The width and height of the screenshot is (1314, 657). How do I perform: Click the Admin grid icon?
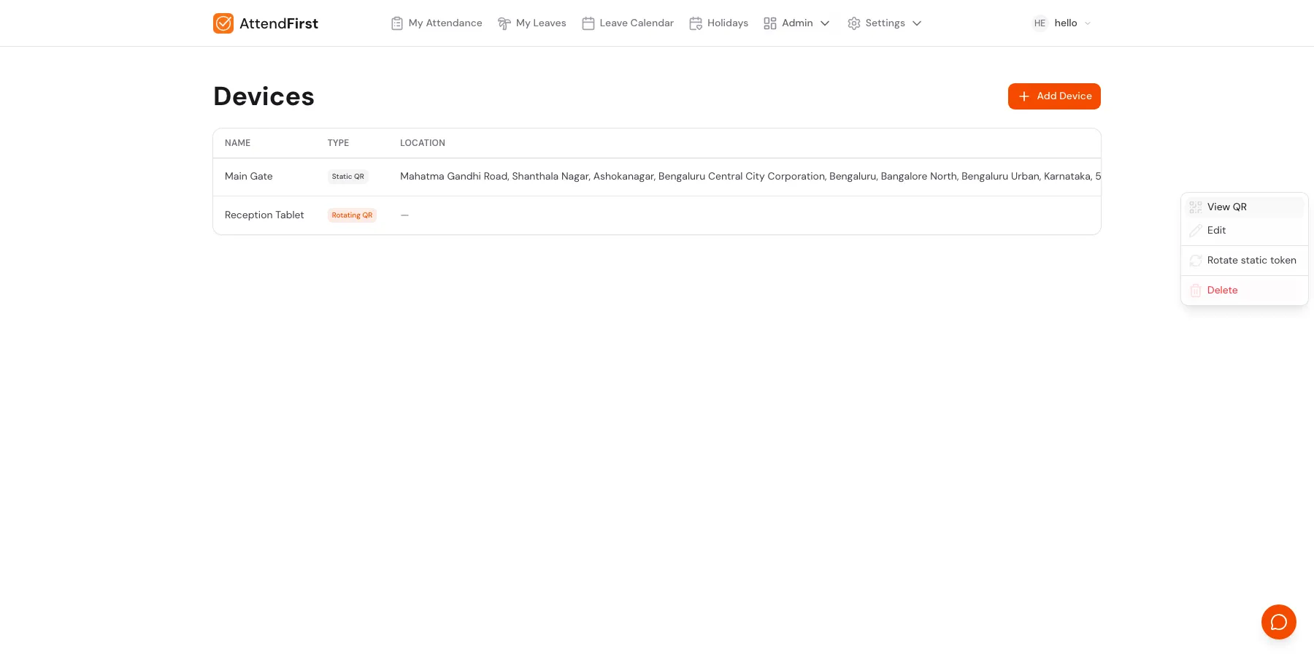pyautogui.click(x=770, y=23)
